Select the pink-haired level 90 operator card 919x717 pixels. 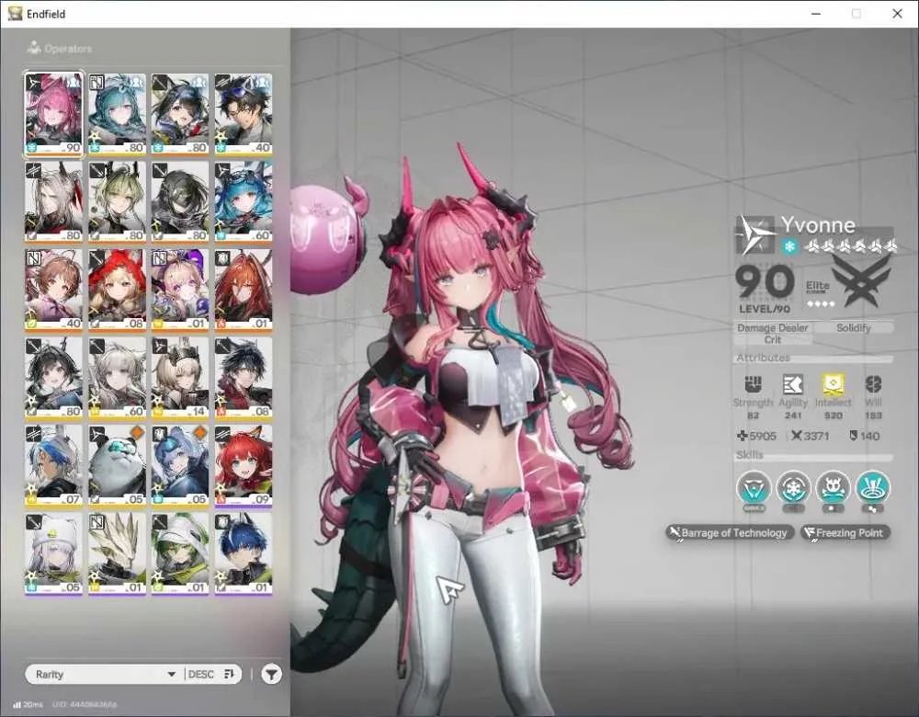click(53, 114)
